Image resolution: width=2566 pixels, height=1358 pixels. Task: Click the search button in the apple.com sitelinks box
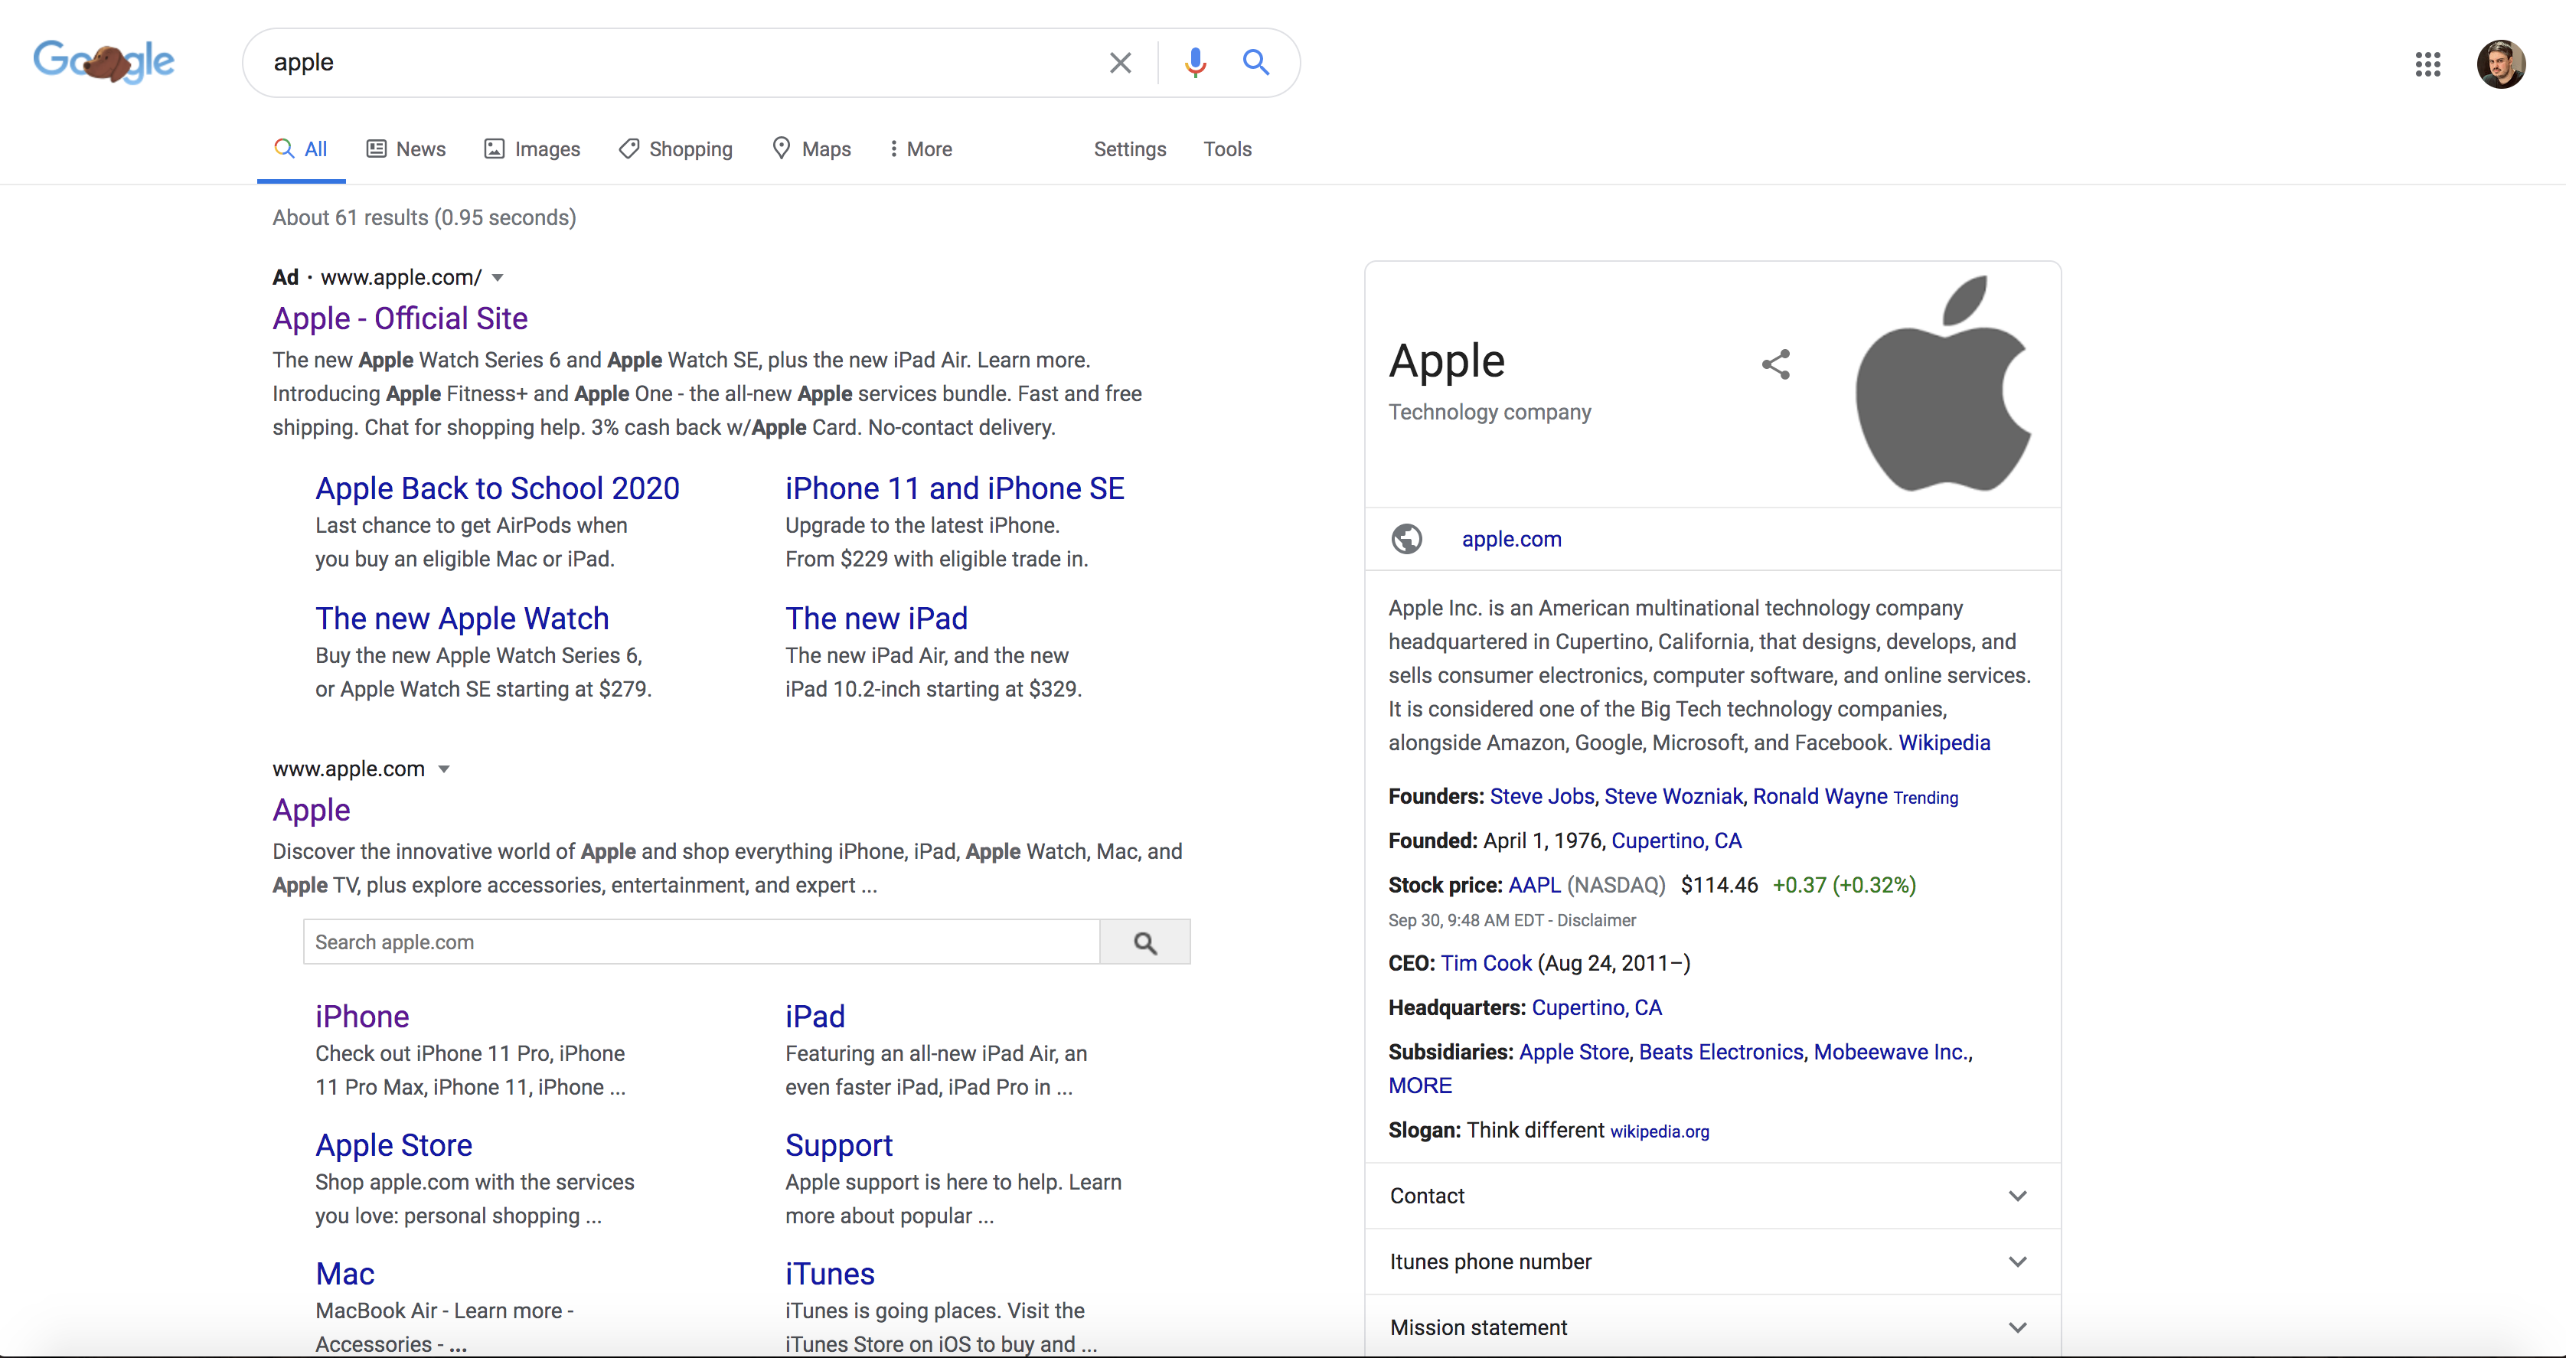(x=1144, y=942)
